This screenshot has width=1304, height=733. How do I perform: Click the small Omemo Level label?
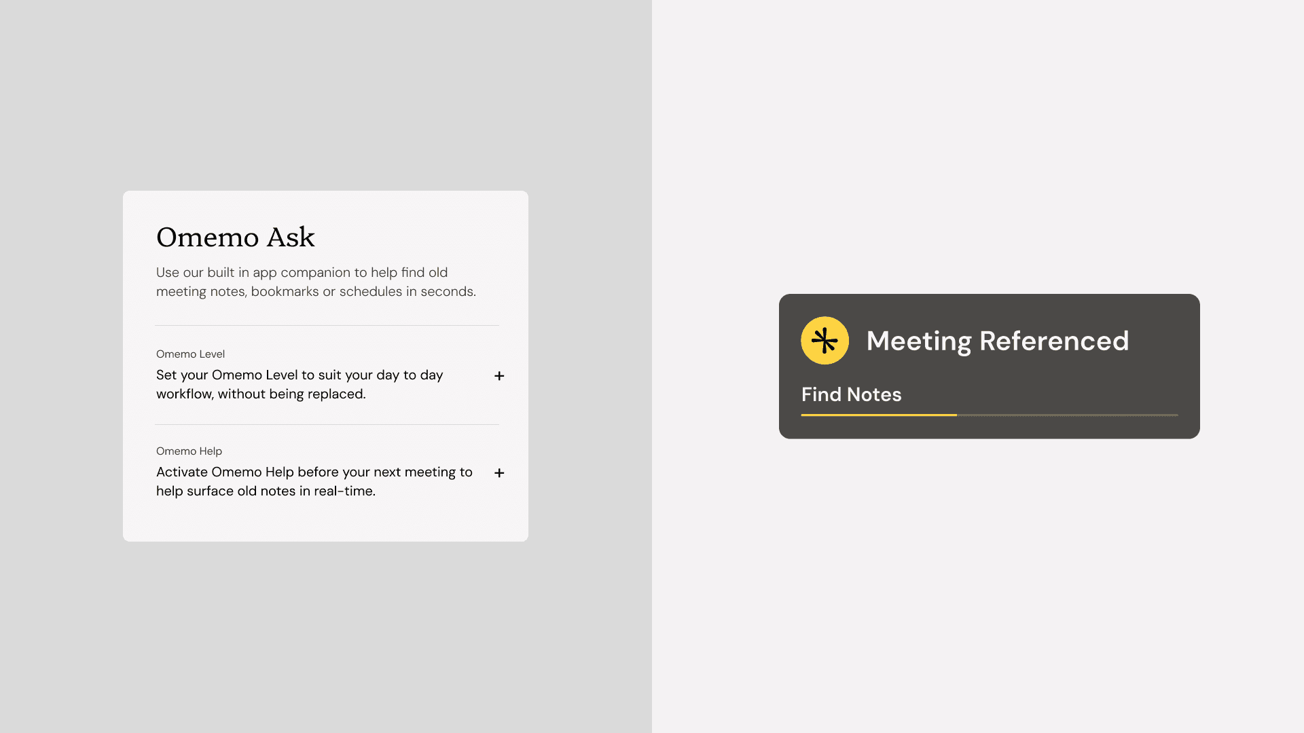[190, 354]
